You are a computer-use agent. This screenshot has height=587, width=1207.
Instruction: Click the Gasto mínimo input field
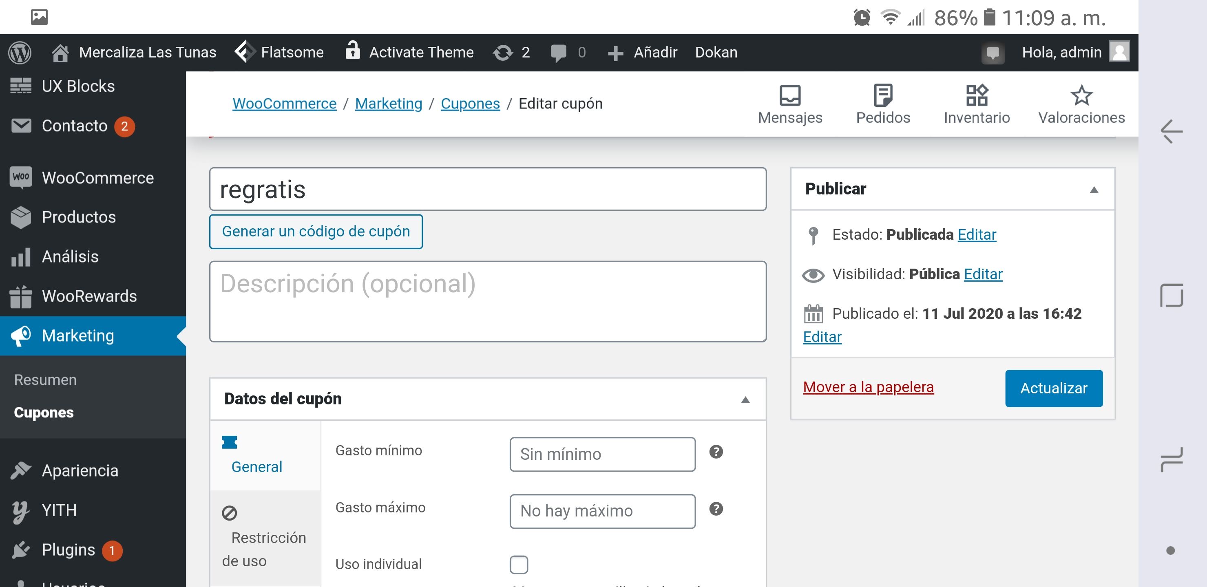point(603,455)
